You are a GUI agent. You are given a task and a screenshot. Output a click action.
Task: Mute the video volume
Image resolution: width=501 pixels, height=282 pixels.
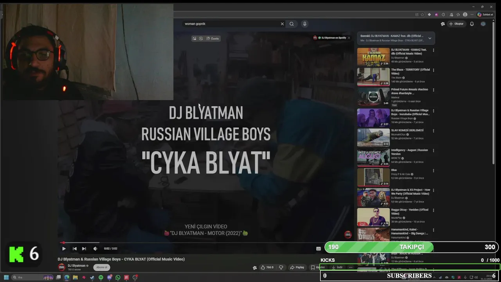tap(95, 249)
